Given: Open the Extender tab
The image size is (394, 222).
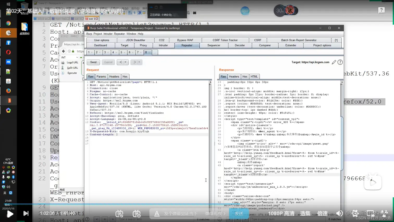Looking at the screenshot, I should pos(291,45).
